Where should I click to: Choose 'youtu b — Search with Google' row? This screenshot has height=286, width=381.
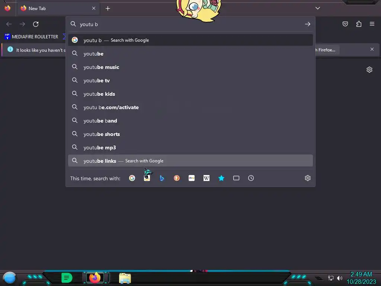(190, 40)
